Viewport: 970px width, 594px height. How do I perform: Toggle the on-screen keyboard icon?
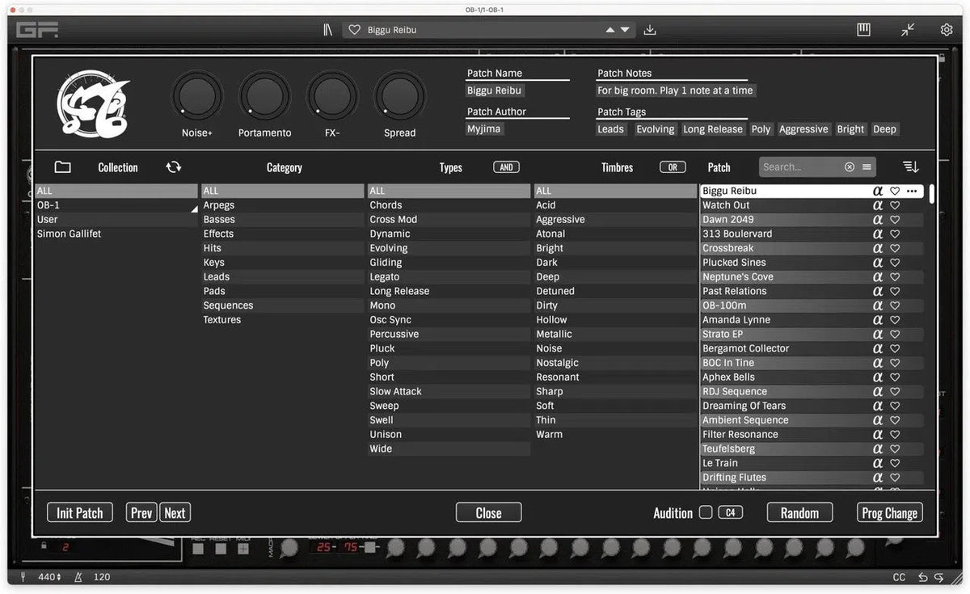[x=863, y=30]
